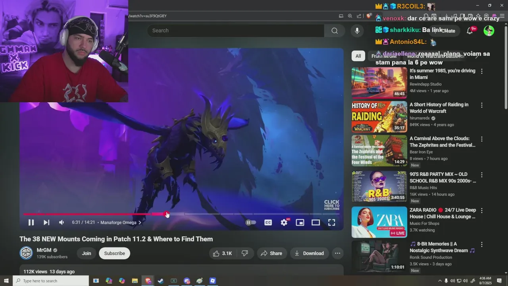
Task: Click the page URL in address bar
Action: (148, 16)
